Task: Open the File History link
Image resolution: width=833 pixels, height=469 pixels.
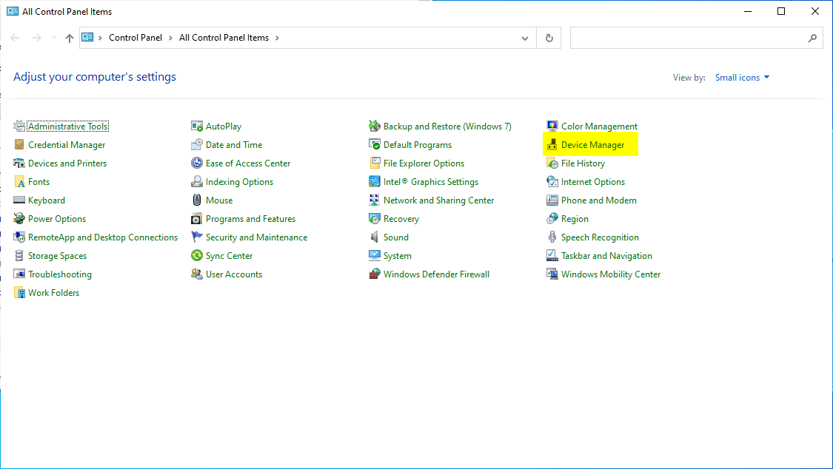Action: click(583, 163)
